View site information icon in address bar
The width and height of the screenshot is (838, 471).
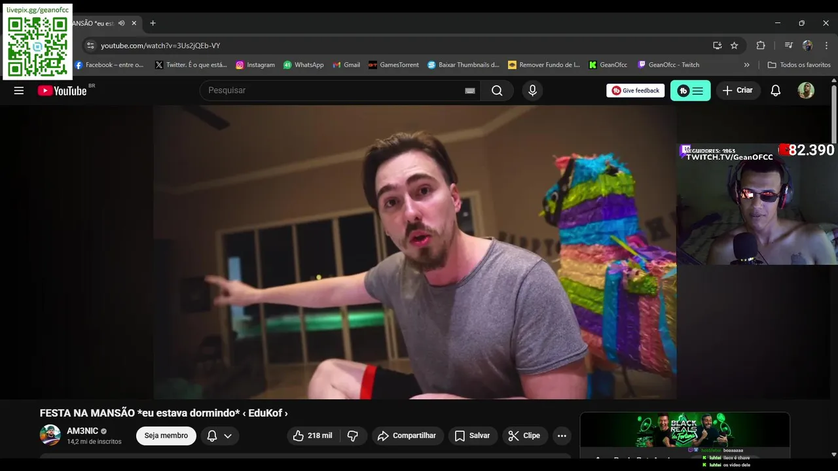pos(90,46)
